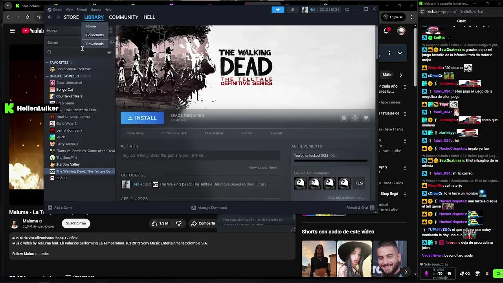Click the library search magnifier icon
The image size is (503, 283).
[50, 52]
